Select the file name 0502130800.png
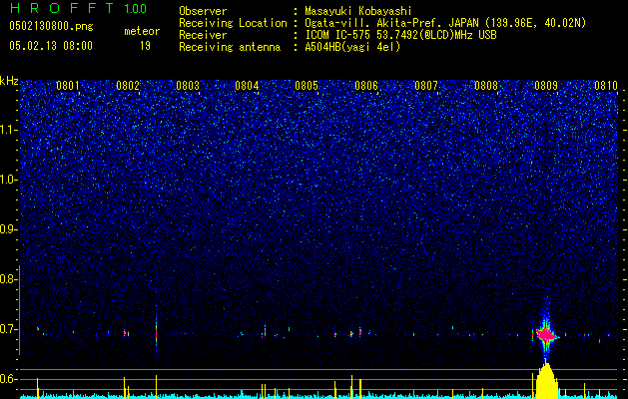This screenshot has height=399, width=628. click(51, 27)
